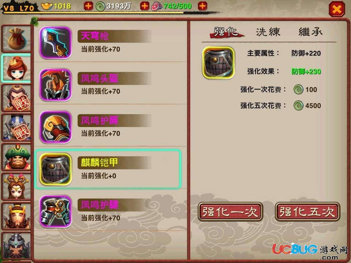The height and width of the screenshot is (263, 351).
Task: Add stamina with plus next to 742/500
Action: [203, 6]
